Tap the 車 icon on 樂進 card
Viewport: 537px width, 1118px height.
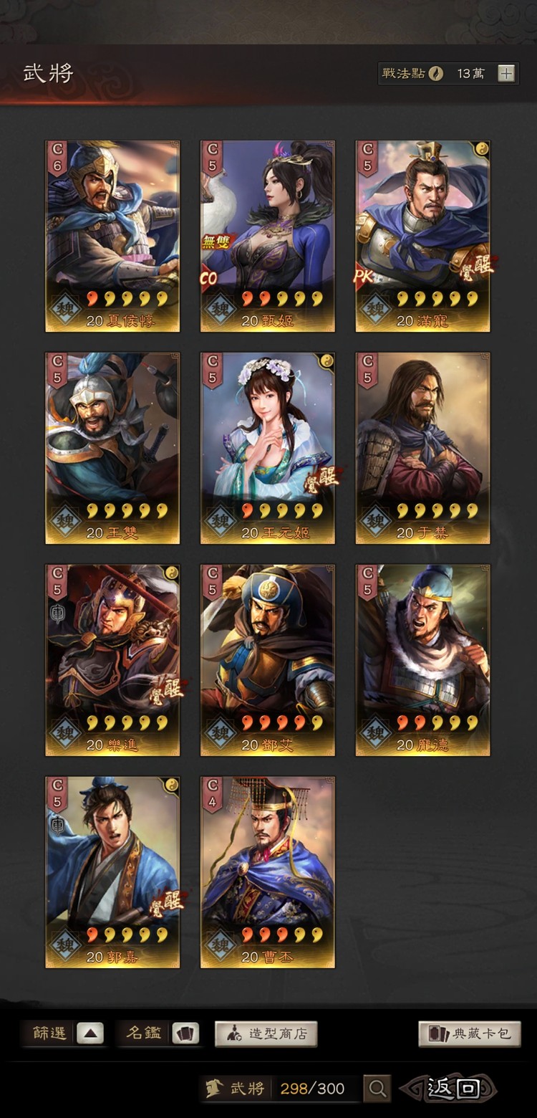tap(57, 613)
